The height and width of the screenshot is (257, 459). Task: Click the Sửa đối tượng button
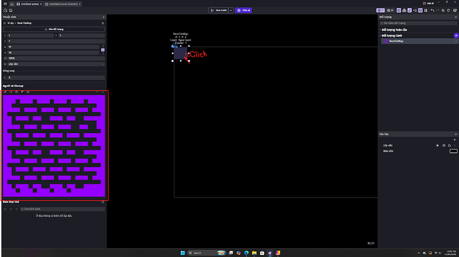pos(54,29)
